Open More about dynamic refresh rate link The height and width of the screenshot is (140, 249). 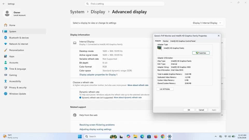(128, 98)
